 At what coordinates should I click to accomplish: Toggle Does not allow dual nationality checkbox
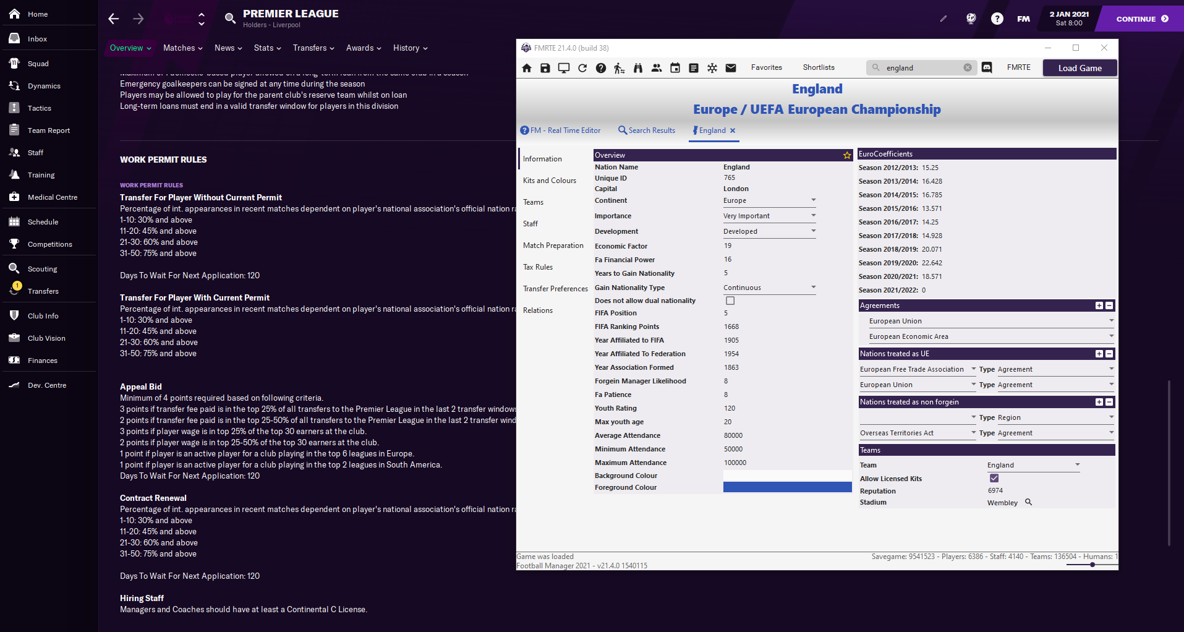(730, 301)
